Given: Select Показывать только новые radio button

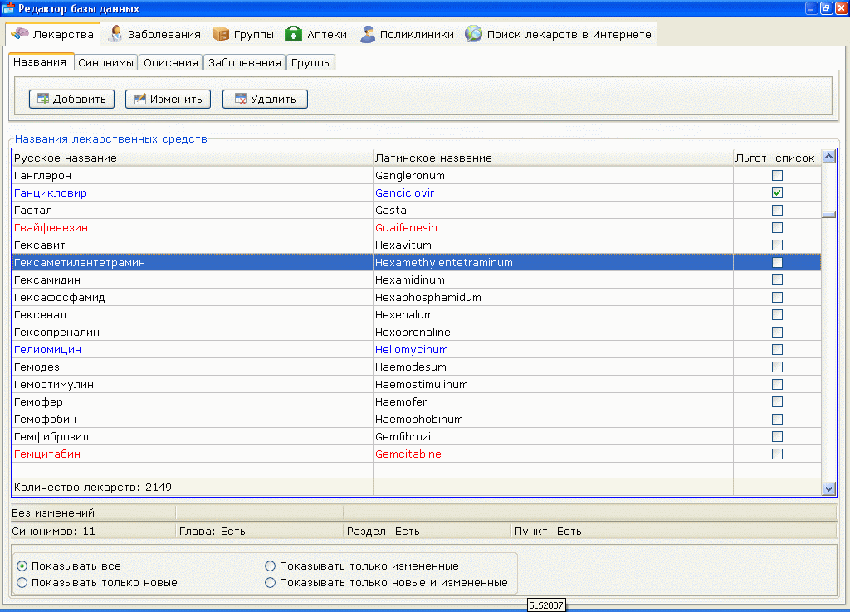Looking at the screenshot, I should [x=22, y=583].
